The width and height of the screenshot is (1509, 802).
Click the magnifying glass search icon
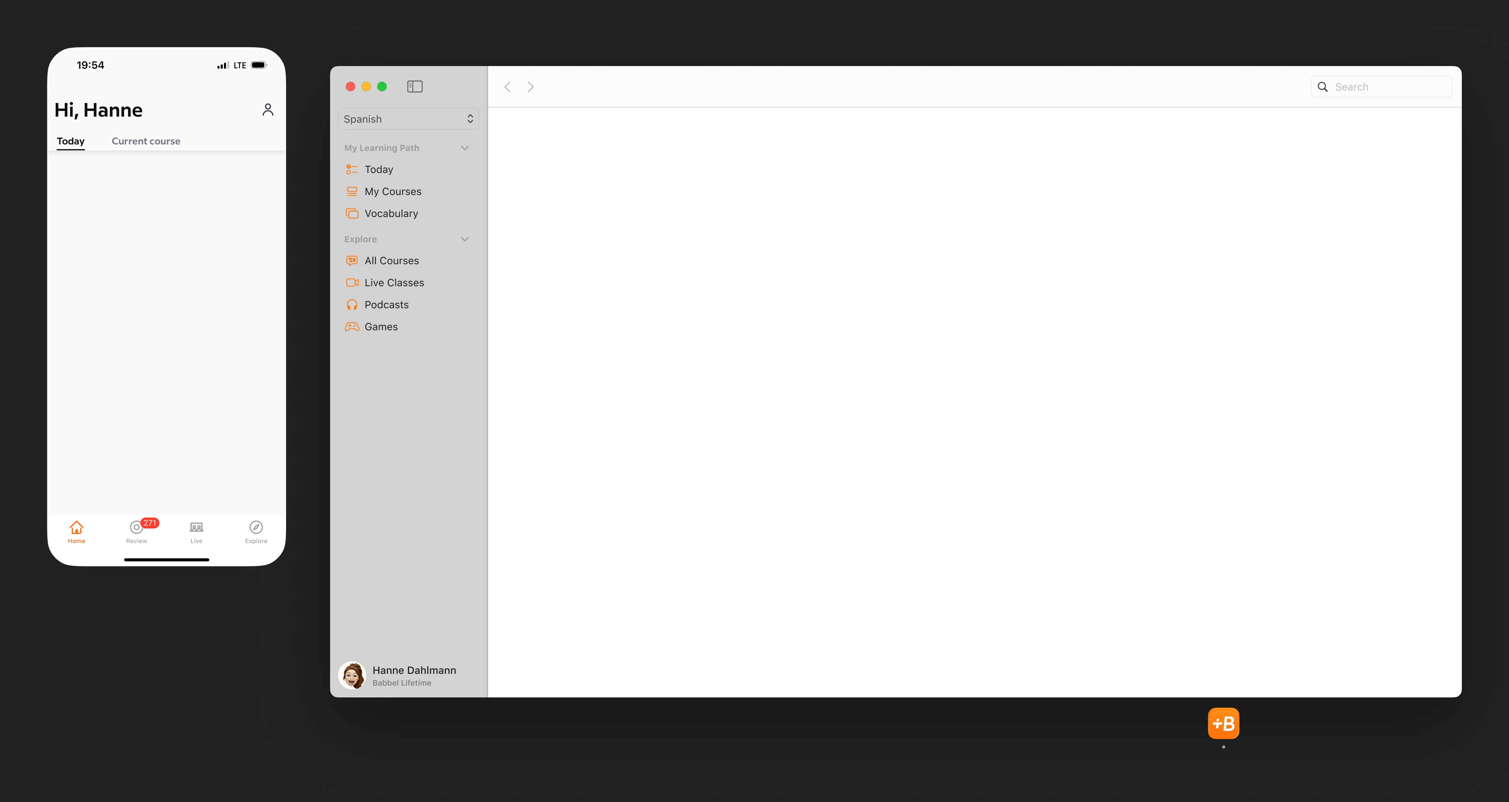click(x=1323, y=87)
